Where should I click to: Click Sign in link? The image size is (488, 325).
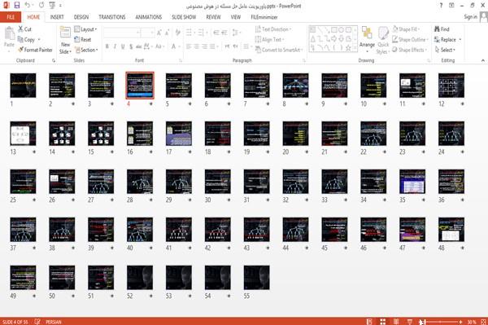pyautogui.click(x=470, y=17)
